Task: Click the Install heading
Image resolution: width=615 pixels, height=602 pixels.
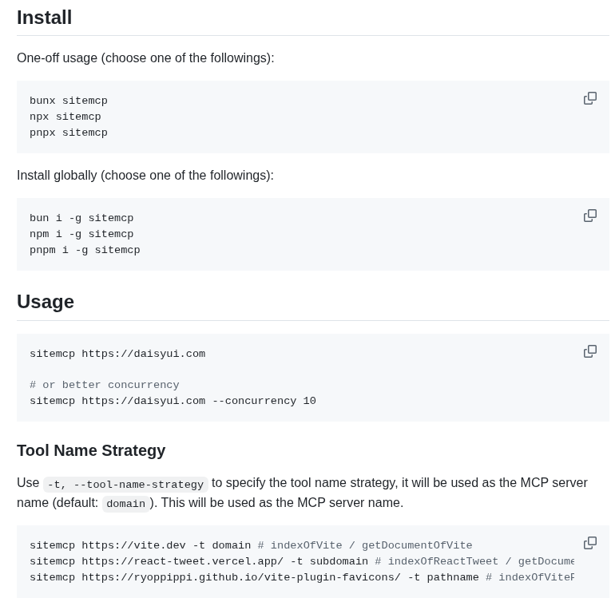Action: (44, 18)
